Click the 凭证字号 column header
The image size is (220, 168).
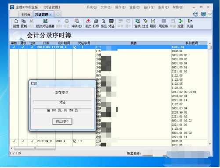[x=84, y=43]
